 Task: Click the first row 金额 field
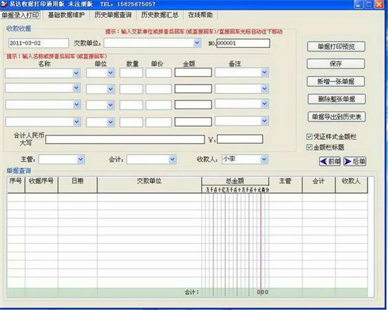[x=193, y=72]
